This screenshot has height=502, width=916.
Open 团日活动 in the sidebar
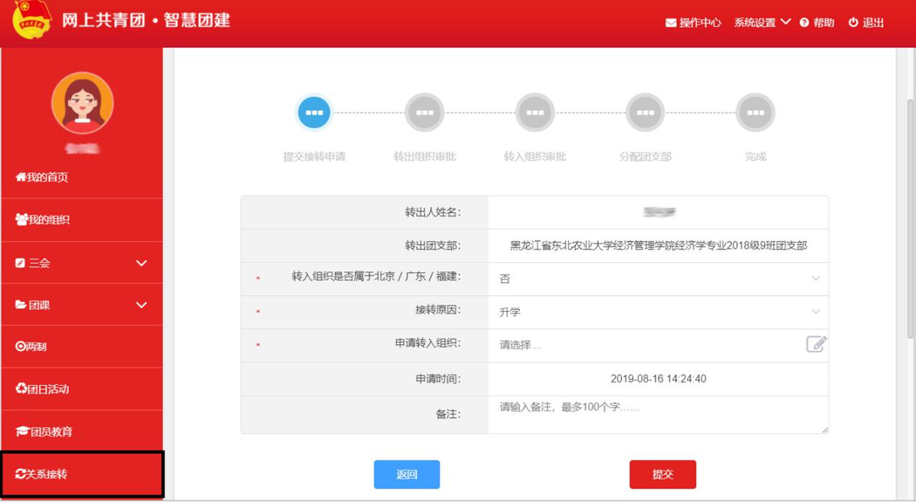click(81, 389)
